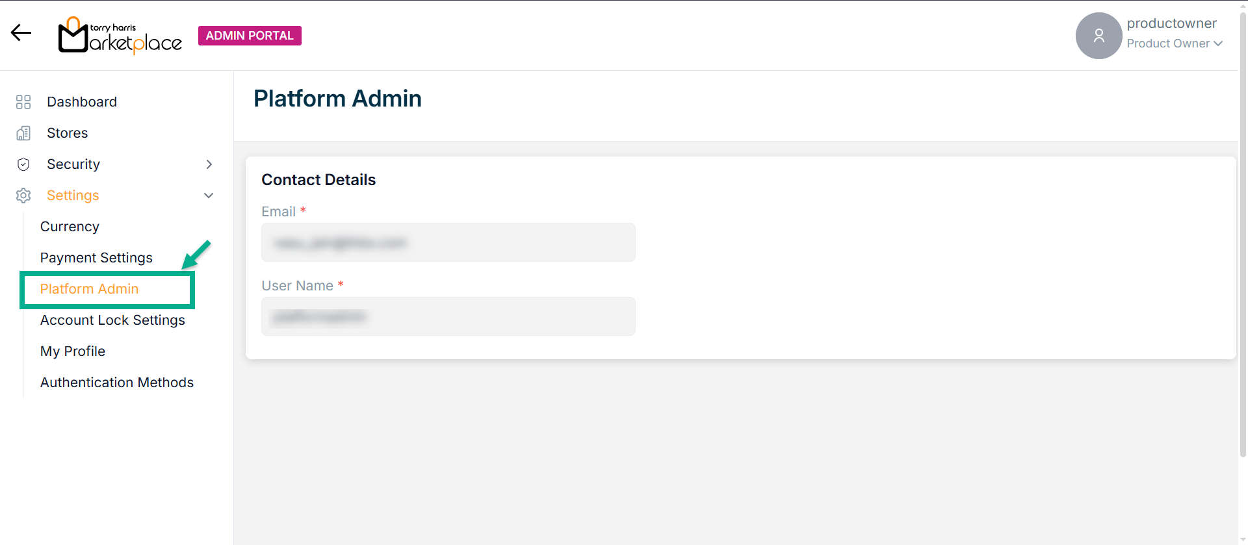The width and height of the screenshot is (1248, 545).
Task: Click the user avatar icon
Action: pyautogui.click(x=1098, y=36)
